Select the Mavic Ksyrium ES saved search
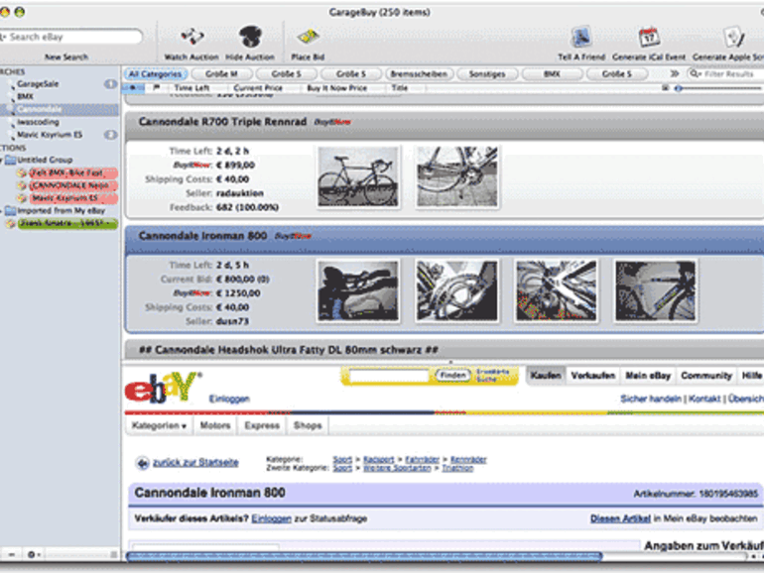This screenshot has width=764, height=573. coord(50,135)
